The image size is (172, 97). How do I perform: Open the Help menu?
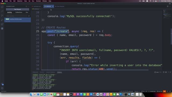(50, 1)
